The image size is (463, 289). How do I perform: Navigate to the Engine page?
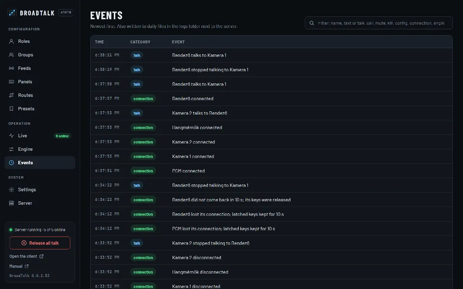tap(40, 149)
